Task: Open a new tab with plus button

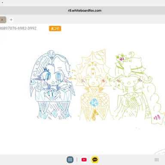Action: (11, 20)
